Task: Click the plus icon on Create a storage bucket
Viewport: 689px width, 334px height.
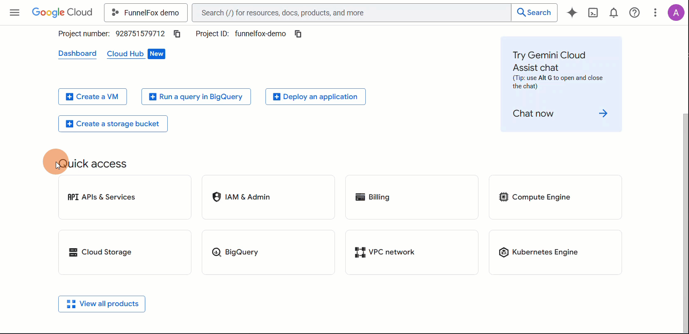Action: tap(69, 124)
